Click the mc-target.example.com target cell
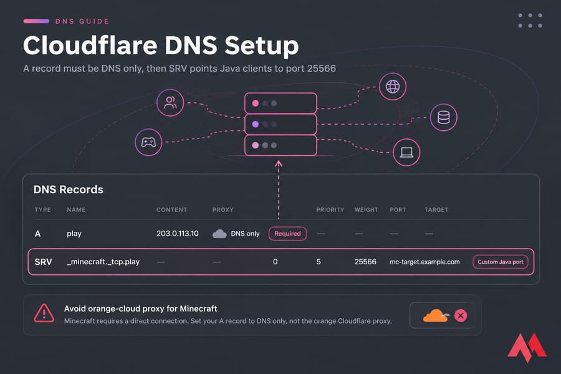Image resolution: width=561 pixels, height=374 pixels. tap(424, 262)
